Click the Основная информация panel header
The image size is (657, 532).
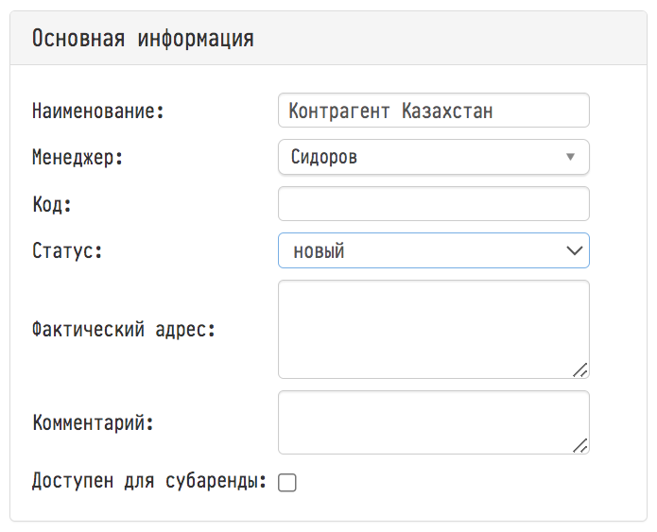coord(329,38)
